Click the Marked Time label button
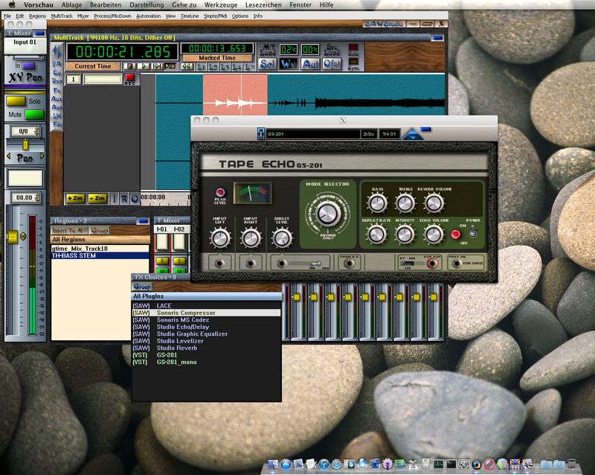This screenshot has width=595, height=475. [x=217, y=58]
